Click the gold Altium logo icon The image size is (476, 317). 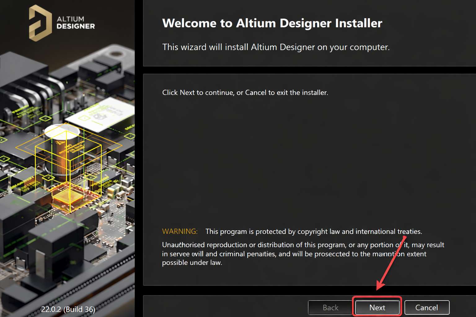(x=40, y=23)
